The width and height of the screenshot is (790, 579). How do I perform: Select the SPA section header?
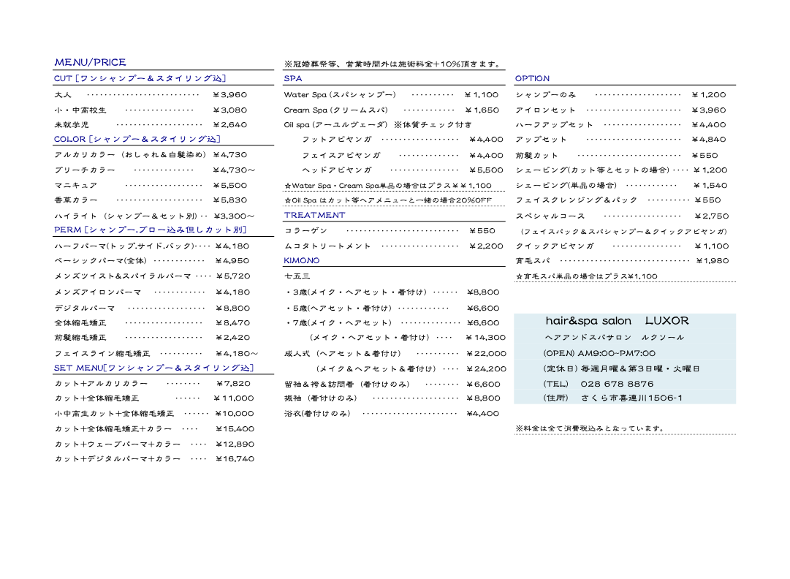click(292, 78)
